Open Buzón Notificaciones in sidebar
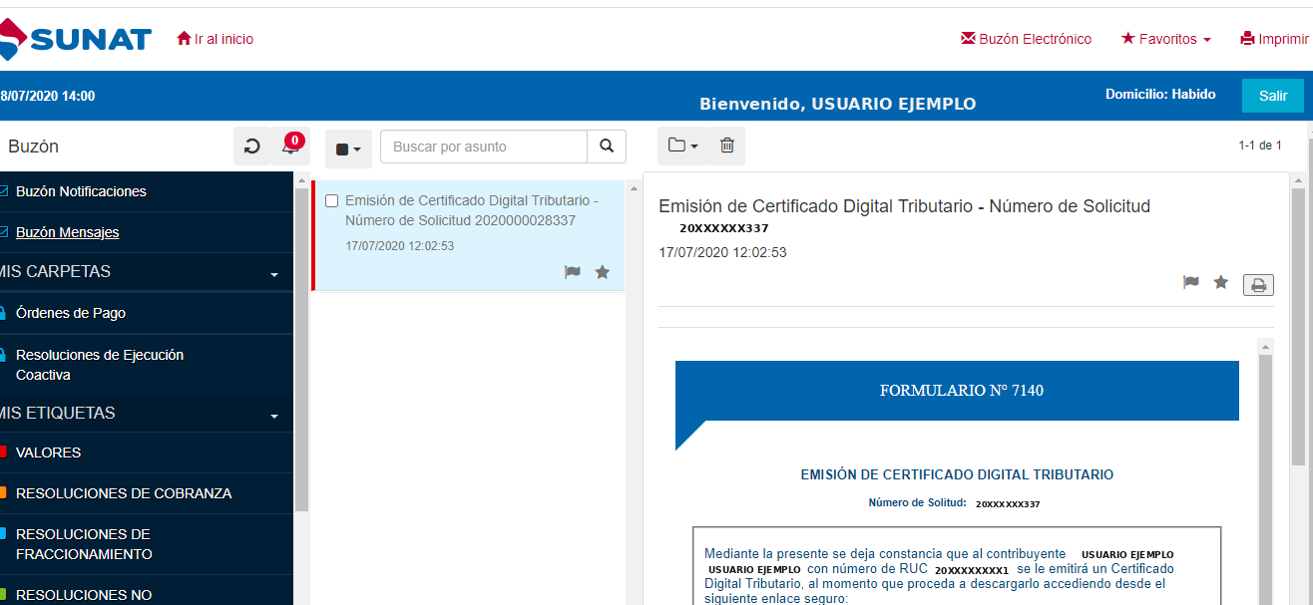This screenshot has width=1313, height=605. [81, 191]
